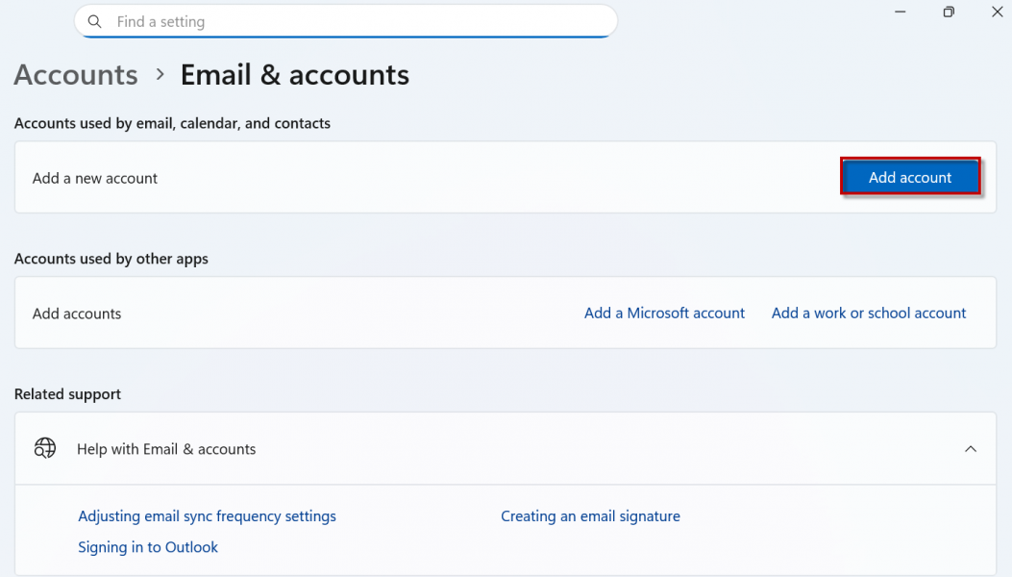Click the magnifier icon in search box
Image resolution: width=1012 pixels, height=577 pixels.
click(94, 21)
